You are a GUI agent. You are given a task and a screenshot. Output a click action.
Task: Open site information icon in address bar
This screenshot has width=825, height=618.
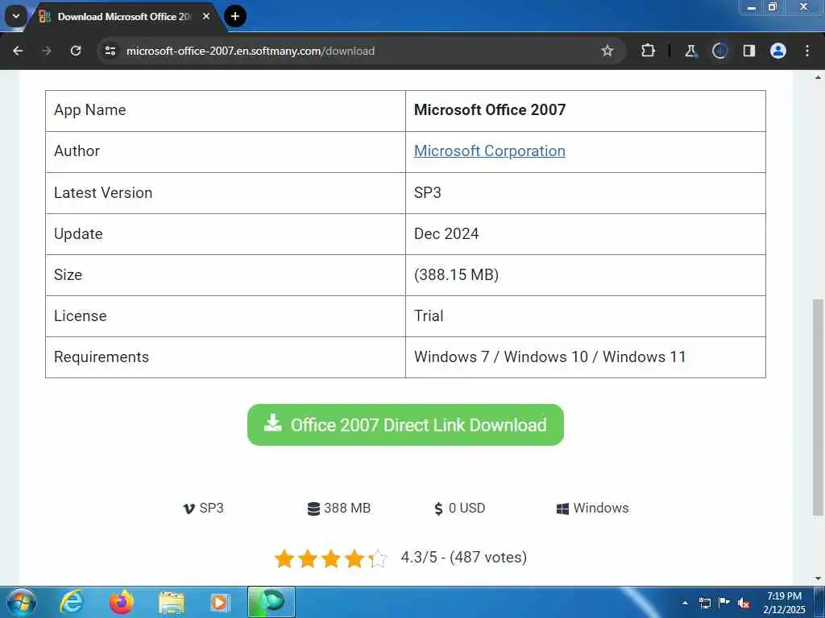pos(110,51)
